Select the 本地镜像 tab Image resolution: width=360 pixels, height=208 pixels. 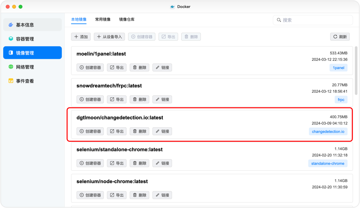click(x=79, y=19)
